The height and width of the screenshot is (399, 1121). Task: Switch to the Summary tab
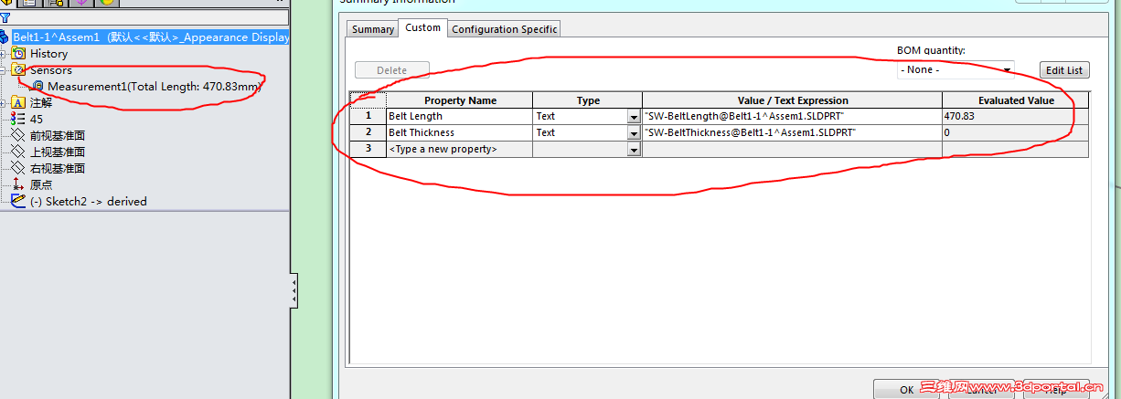point(373,29)
